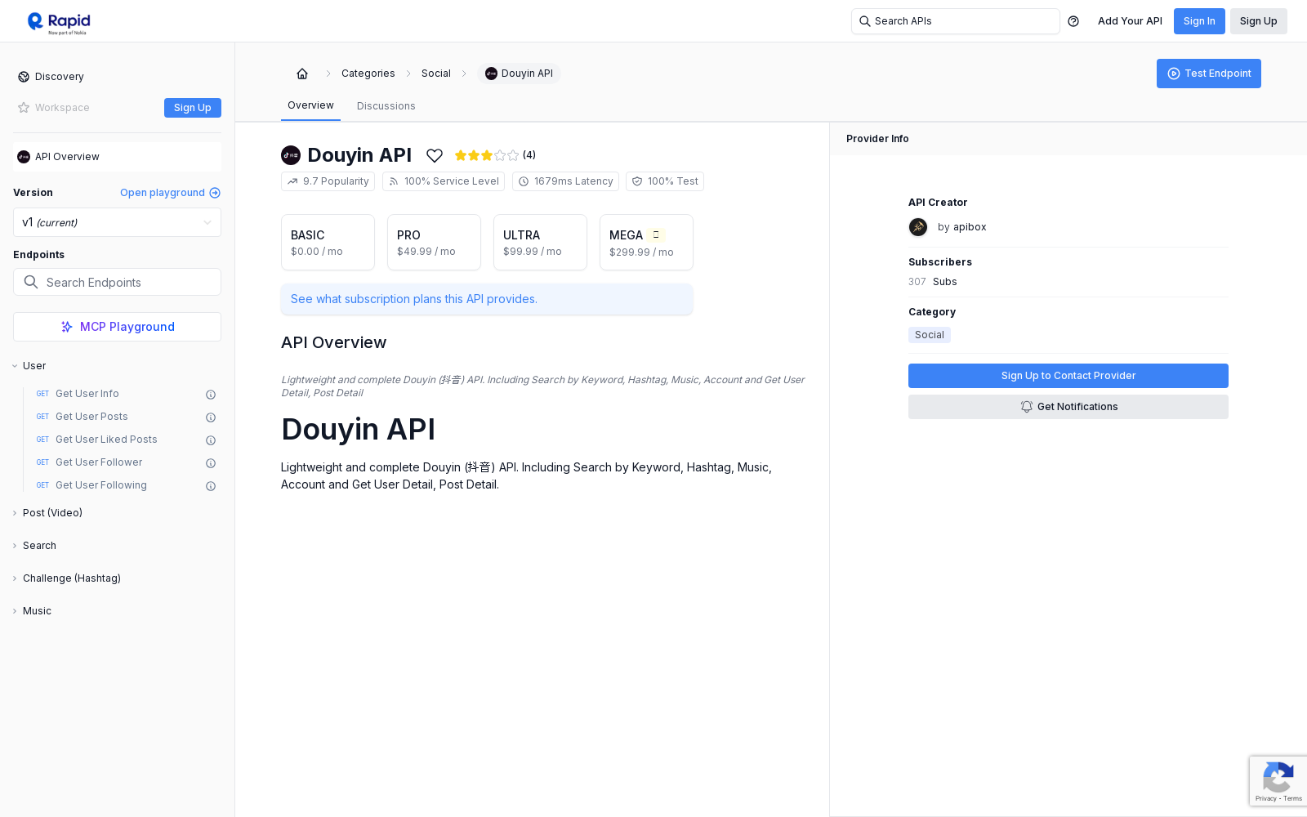Click the Douyin logo beside the API title
The height and width of the screenshot is (817, 1307).
click(x=291, y=155)
